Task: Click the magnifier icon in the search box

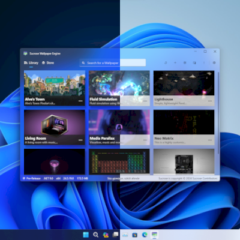Action: click(83, 63)
